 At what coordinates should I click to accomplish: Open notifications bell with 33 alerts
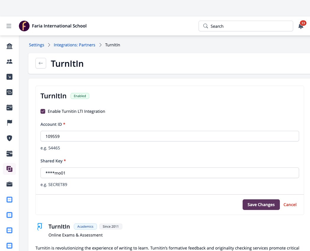click(301, 26)
